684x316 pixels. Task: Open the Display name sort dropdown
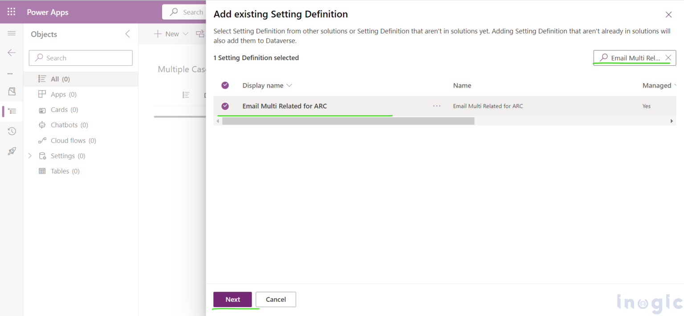[289, 85]
